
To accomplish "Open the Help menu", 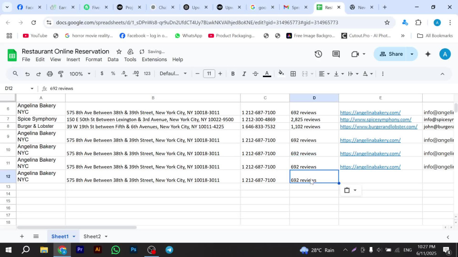I will 178,59.
